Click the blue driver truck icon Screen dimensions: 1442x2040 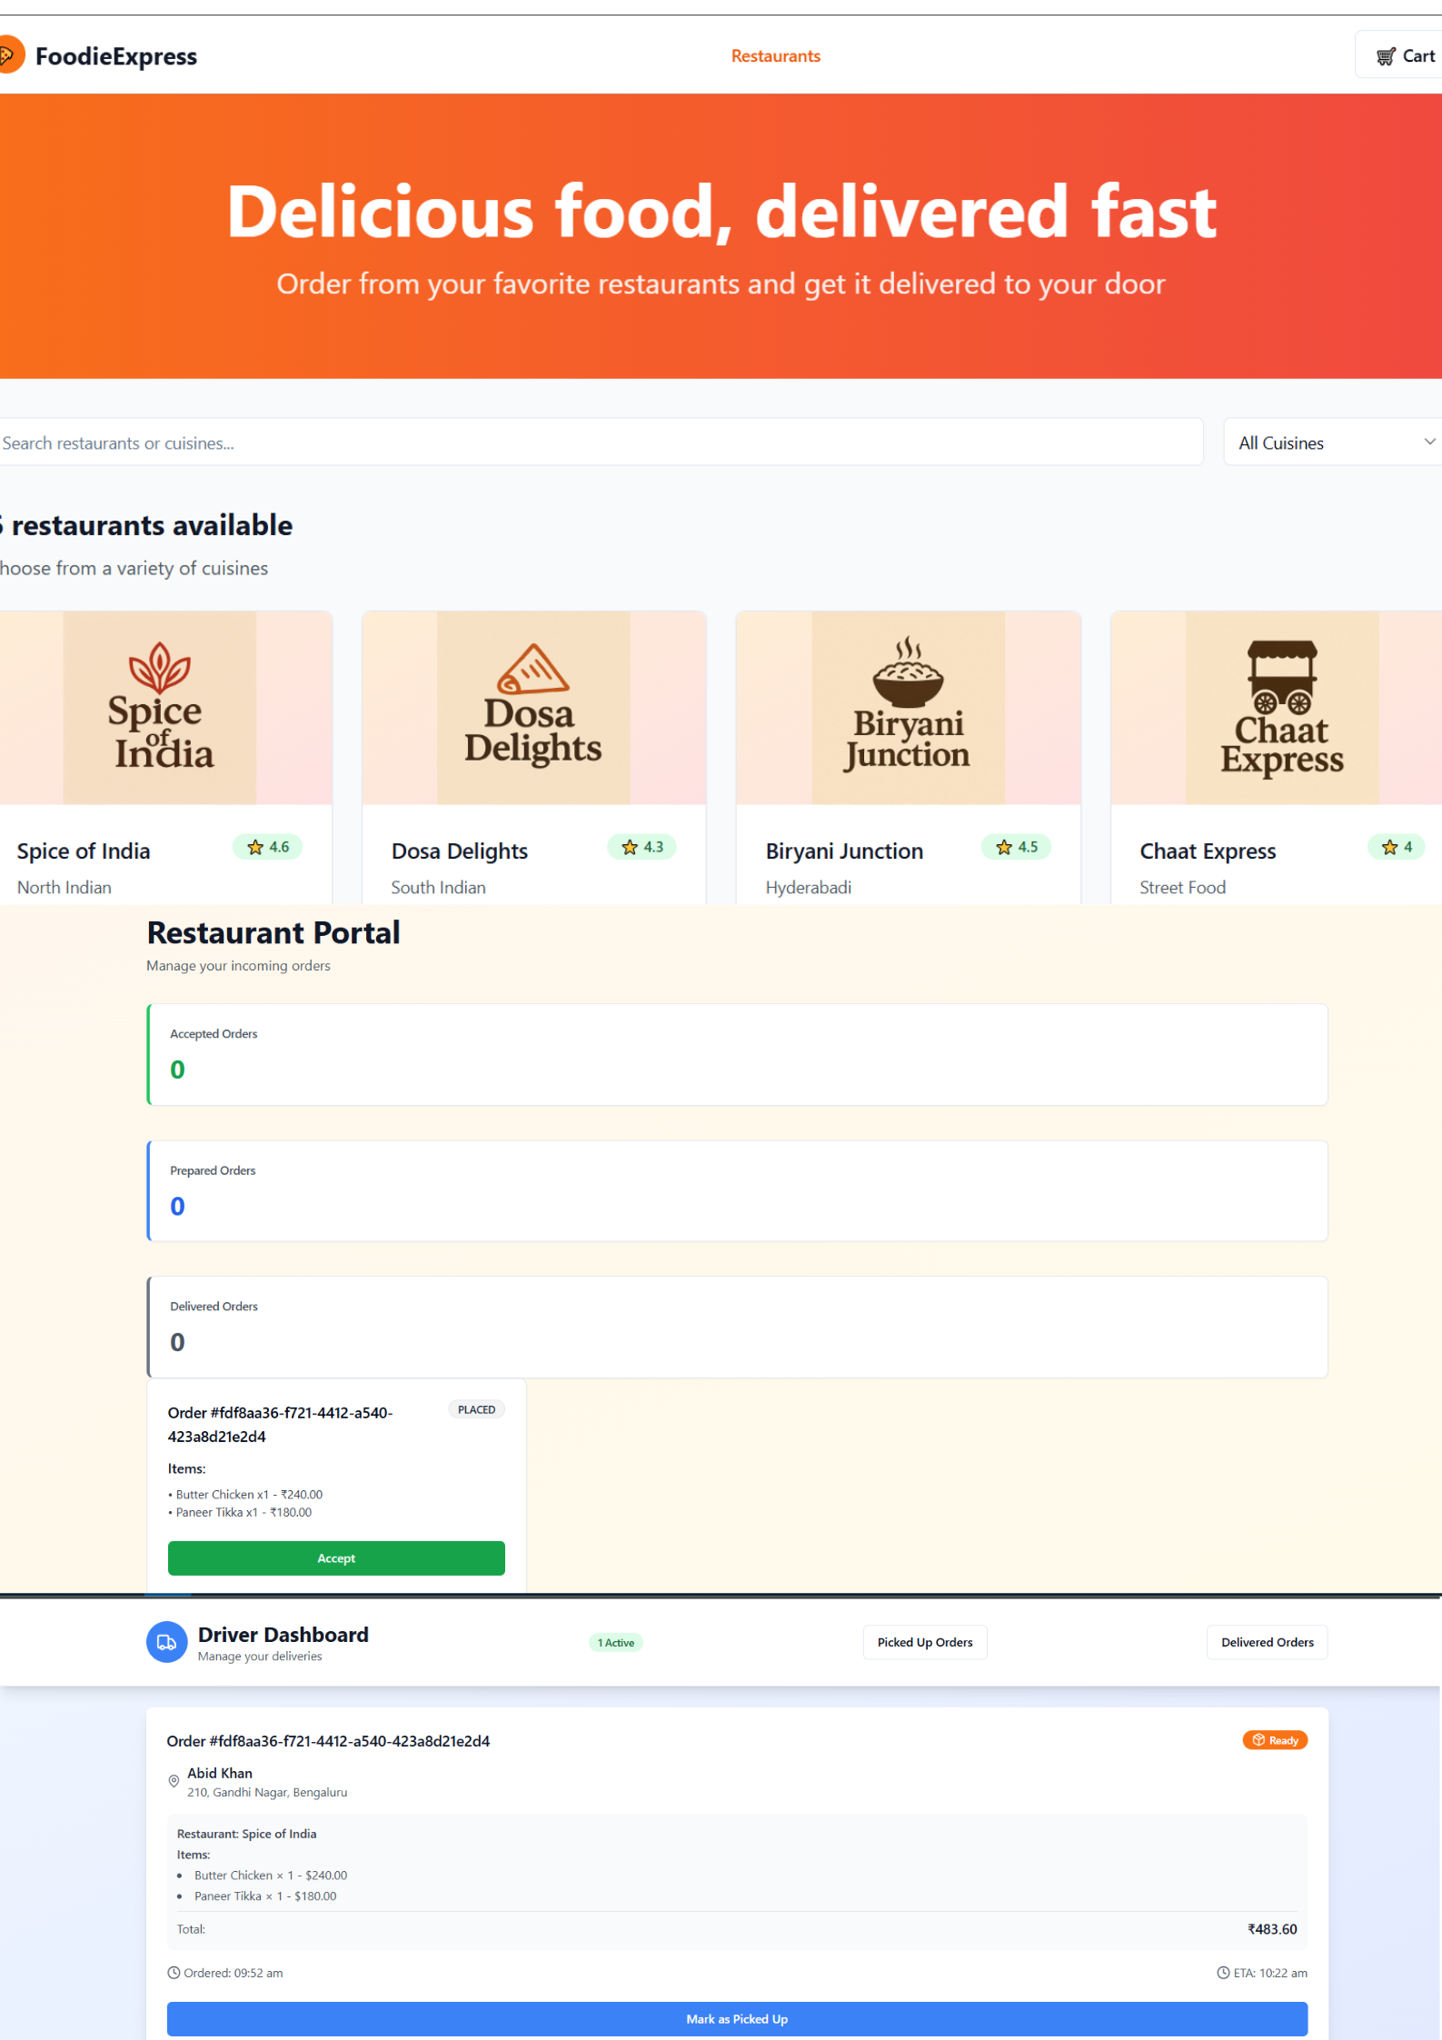pos(166,1642)
